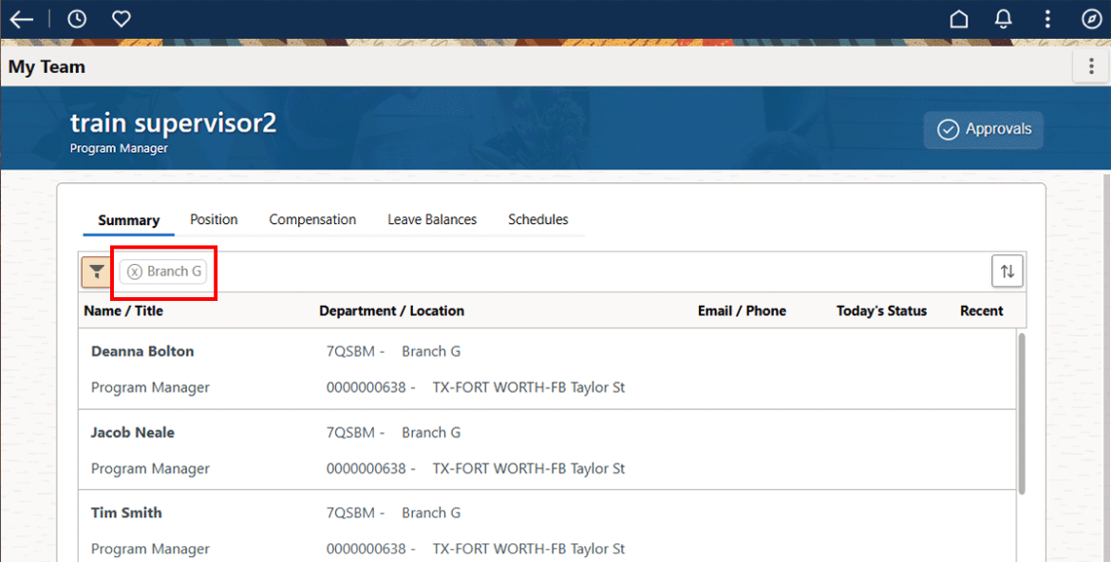Select employee Deanna Bolton
The width and height of the screenshot is (1111, 562).
click(142, 350)
